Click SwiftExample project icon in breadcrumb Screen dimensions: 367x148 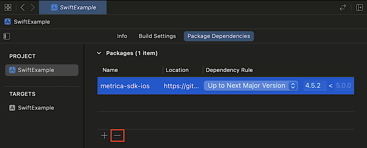pos(8,22)
